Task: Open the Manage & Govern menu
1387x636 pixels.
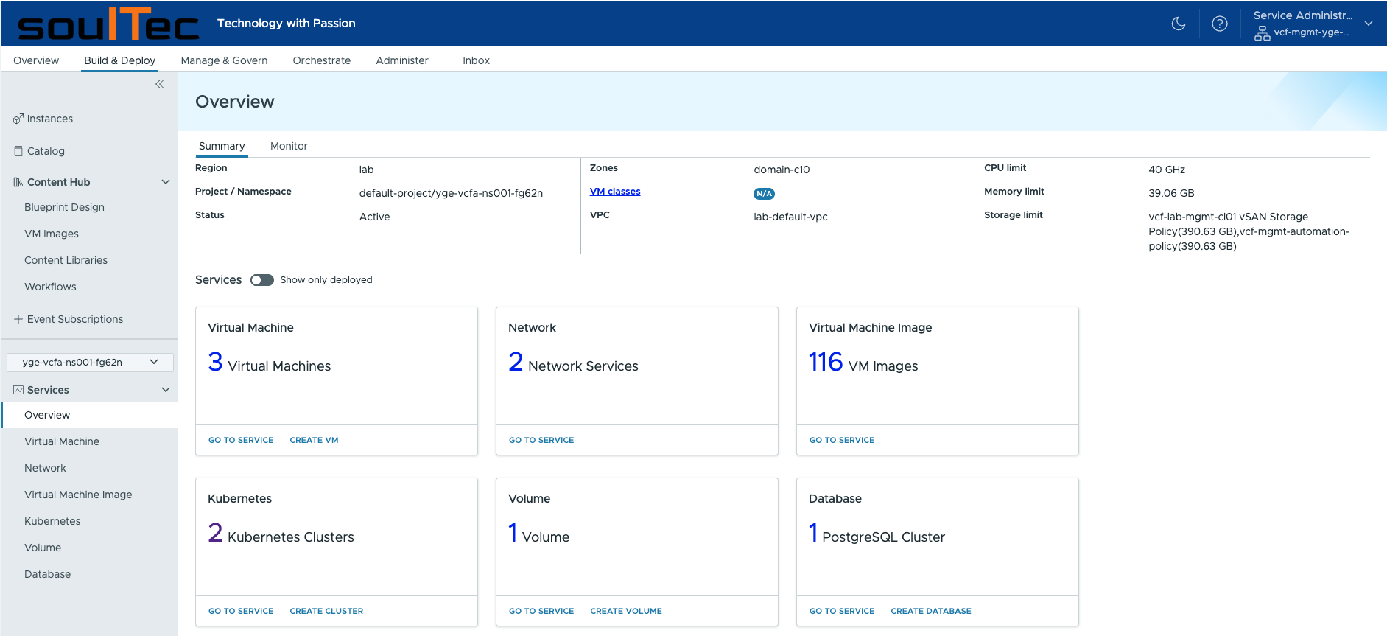Action: pyautogui.click(x=224, y=60)
